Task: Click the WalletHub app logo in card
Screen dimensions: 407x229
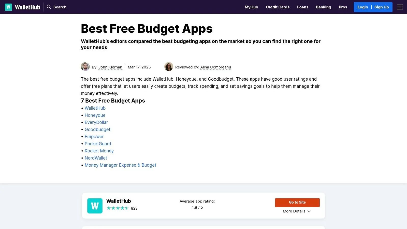Action: (x=95, y=206)
